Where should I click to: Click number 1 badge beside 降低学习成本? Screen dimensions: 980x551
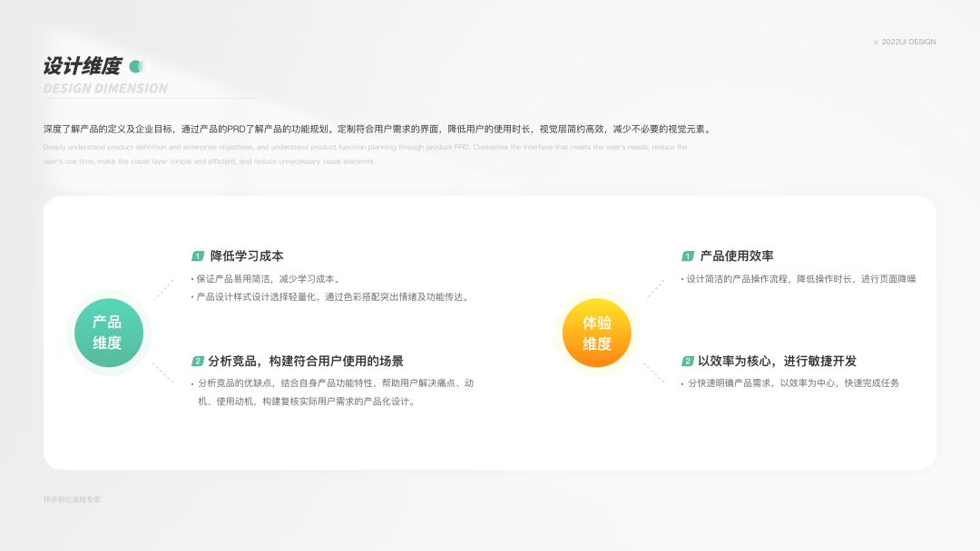[198, 256]
